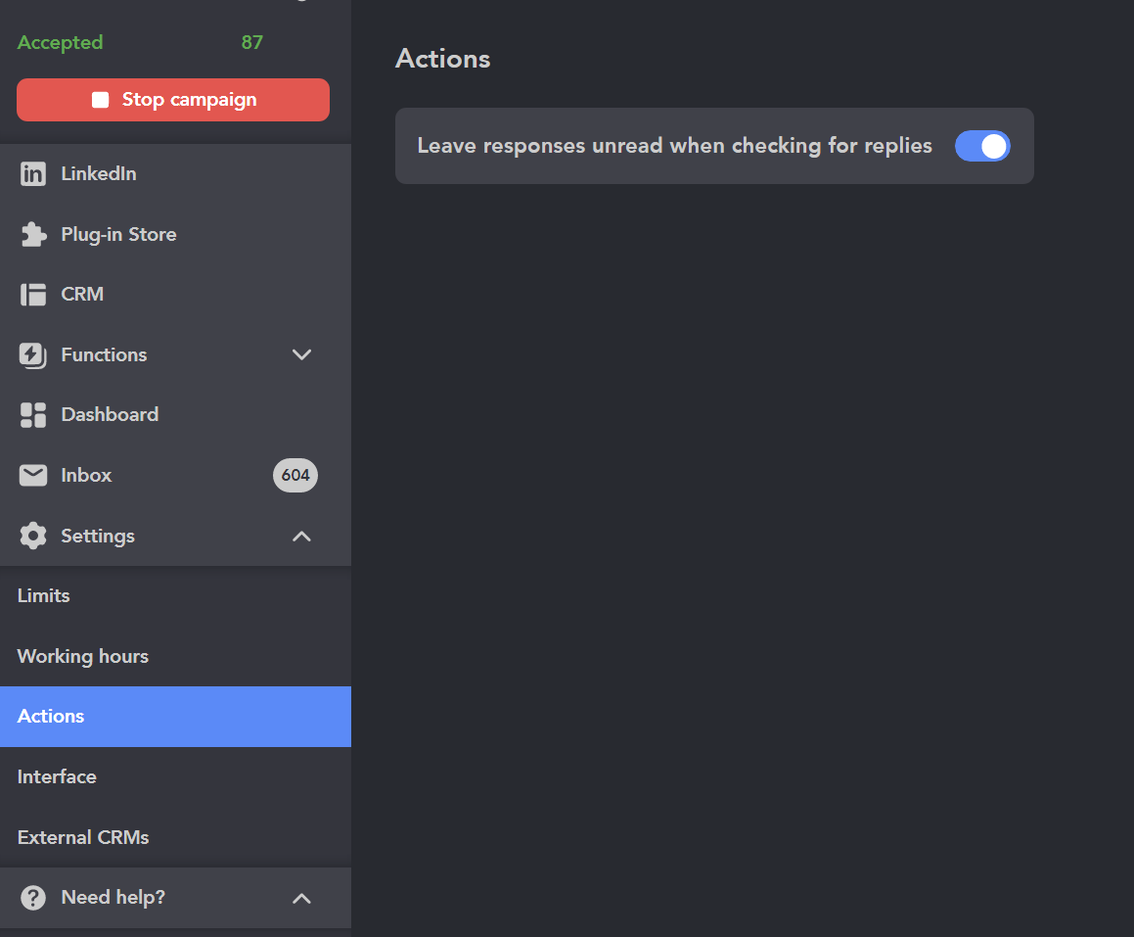
Task: Open Functions via its lightning icon
Action: point(32,354)
